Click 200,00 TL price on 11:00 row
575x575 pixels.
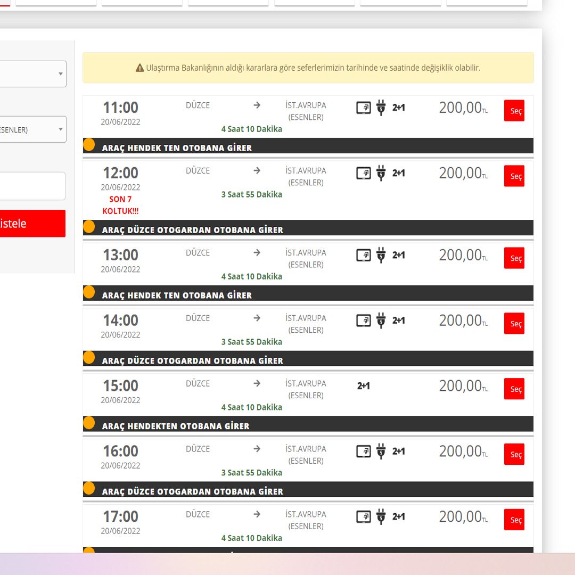point(463,108)
